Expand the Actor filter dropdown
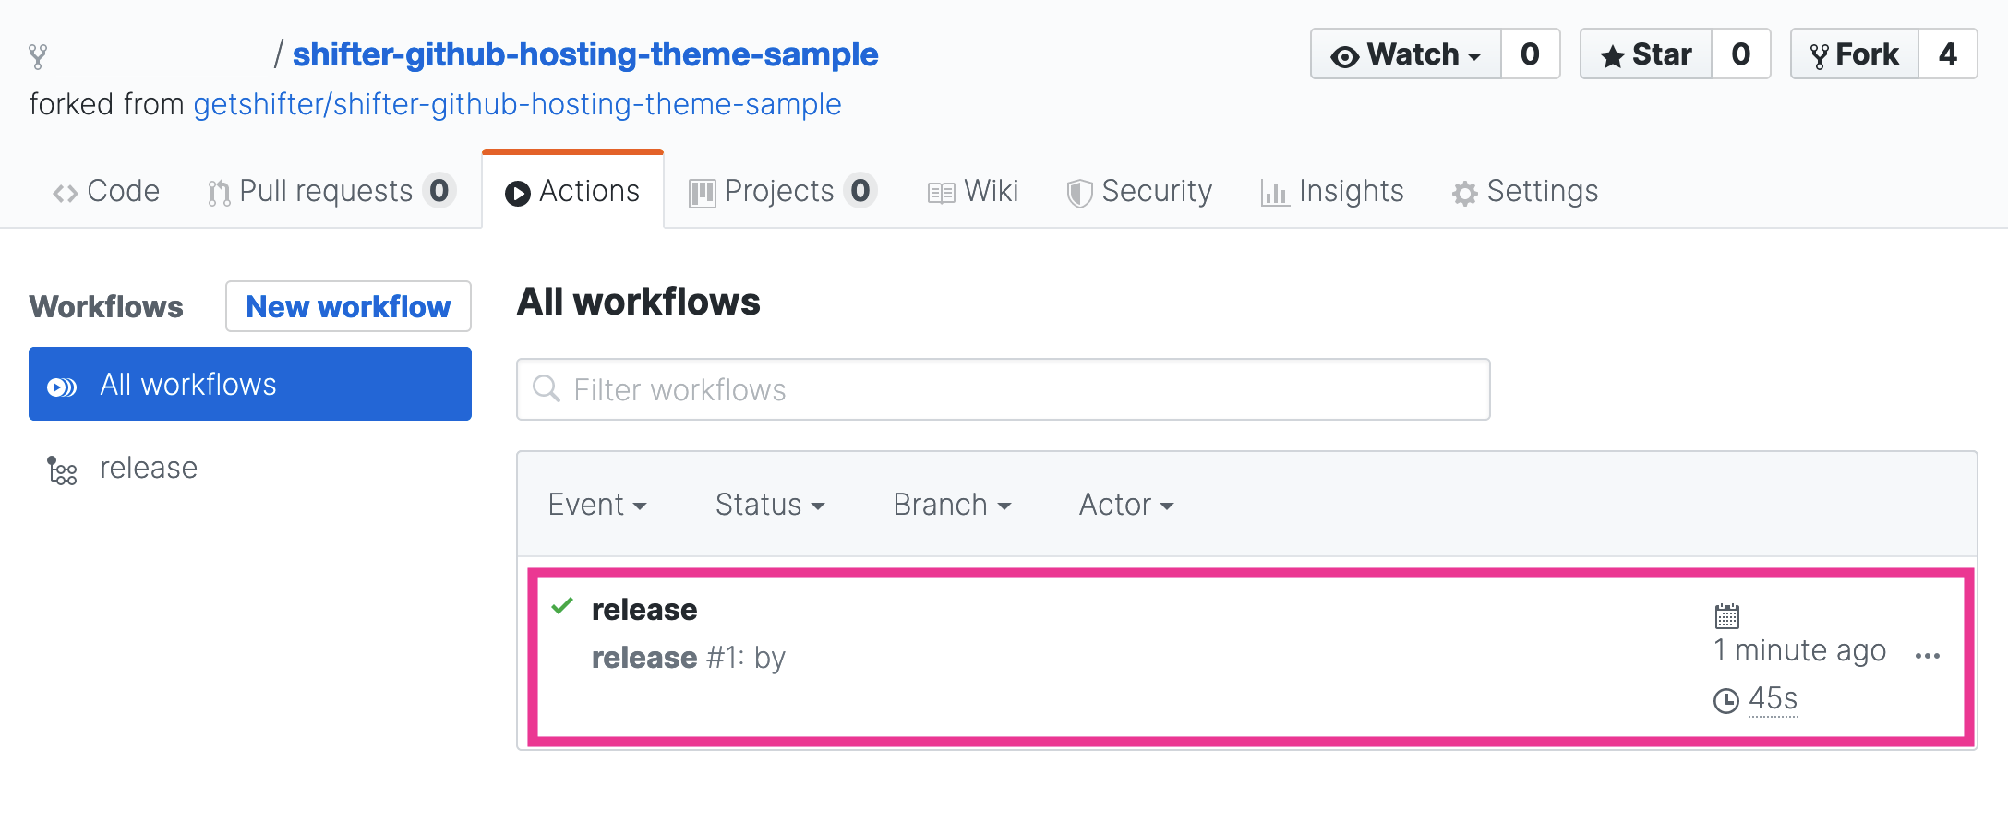Image resolution: width=2008 pixels, height=821 pixels. (1126, 505)
